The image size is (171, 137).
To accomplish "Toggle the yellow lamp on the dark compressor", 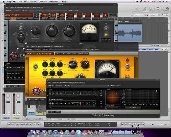I will [106, 35].
